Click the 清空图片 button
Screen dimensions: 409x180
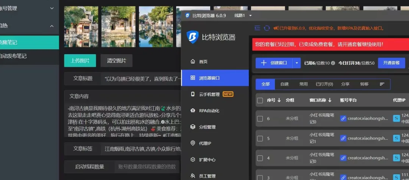coord(116,61)
